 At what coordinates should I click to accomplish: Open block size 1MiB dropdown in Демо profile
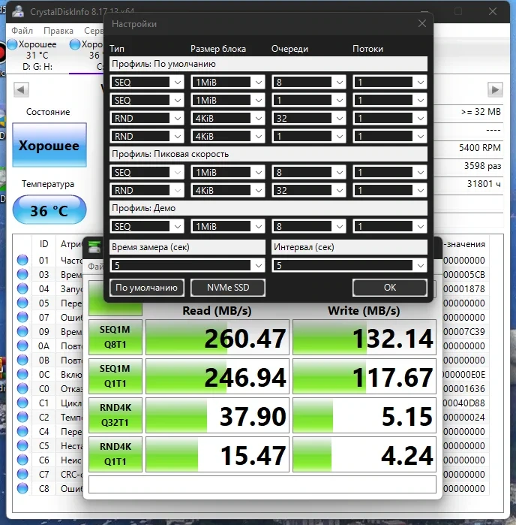click(x=228, y=226)
